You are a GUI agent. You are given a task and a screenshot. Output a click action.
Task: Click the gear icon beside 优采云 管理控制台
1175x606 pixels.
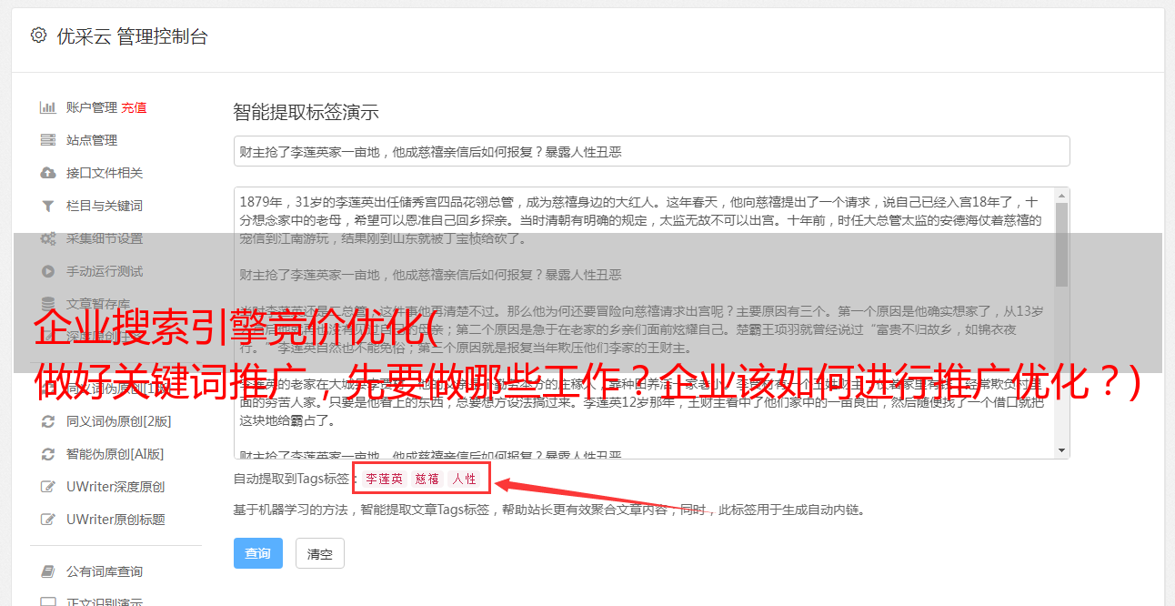point(38,35)
